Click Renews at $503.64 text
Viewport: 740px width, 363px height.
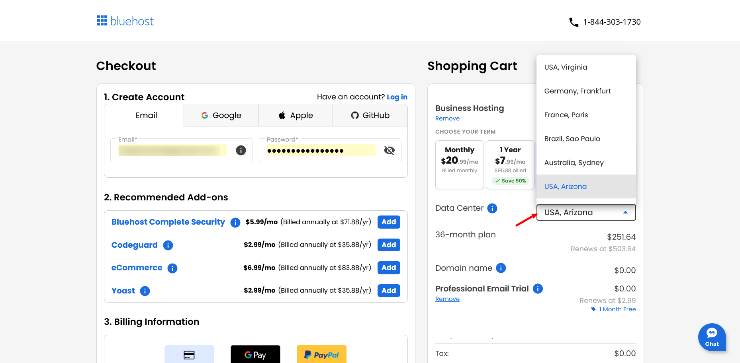[x=603, y=249]
